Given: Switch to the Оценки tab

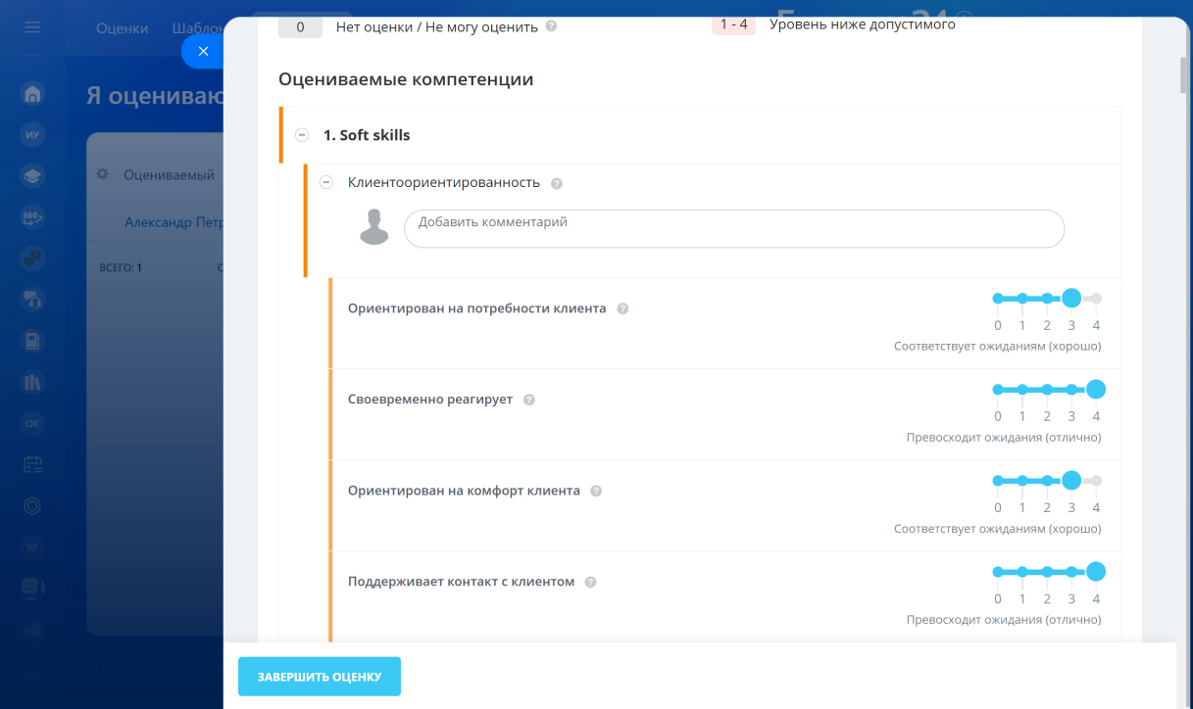Looking at the screenshot, I should point(122,28).
